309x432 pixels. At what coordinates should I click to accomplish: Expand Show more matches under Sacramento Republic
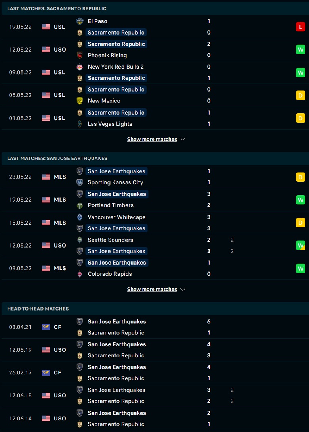(152, 139)
